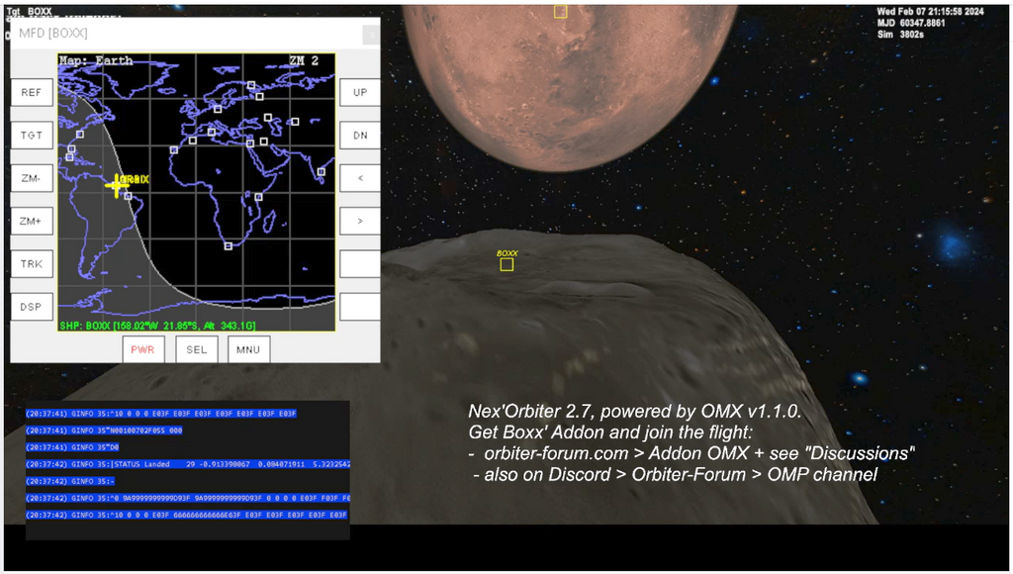Click the 'Tgt BOXX' text at top left
1013x574 pixels.
tap(29, 12)
